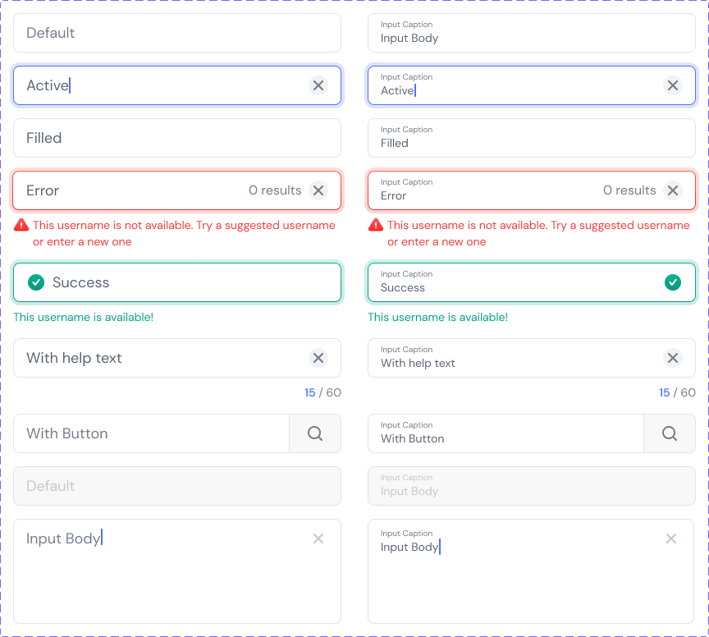Click the green check icon in the uncaptioned Success input

pos(36,282)
